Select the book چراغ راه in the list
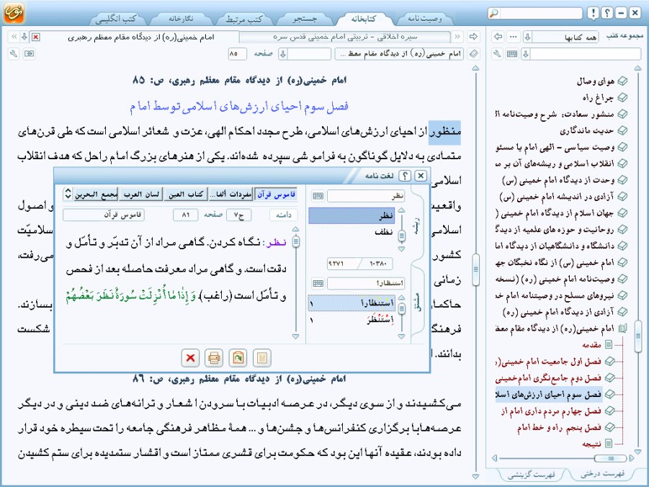This screenshot has height=487, width=649. tap(598, 98)
